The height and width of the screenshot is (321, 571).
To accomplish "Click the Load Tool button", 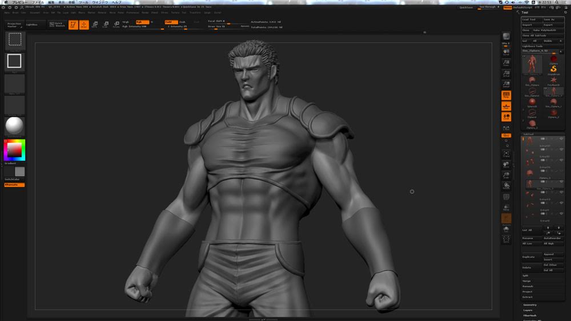I will click(529, 19).
